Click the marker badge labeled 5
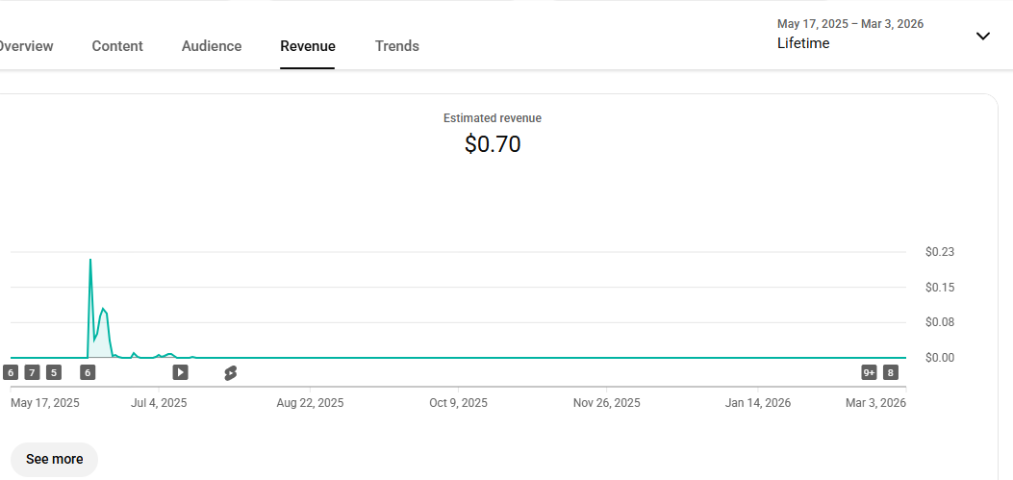The image size is (1013, 480). pos(53,372)
